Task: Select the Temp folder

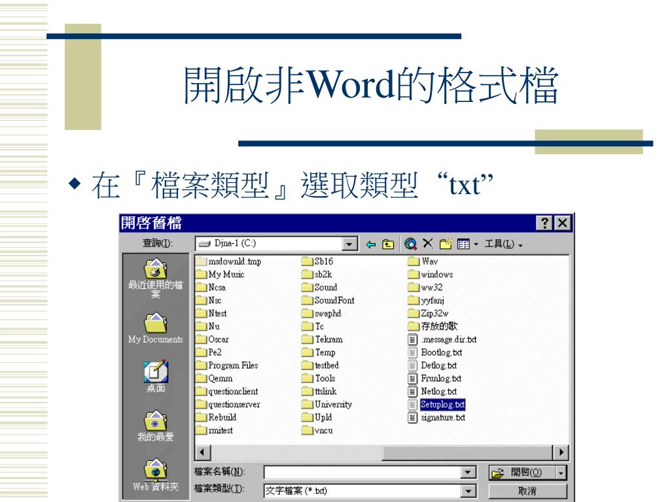Action: [x=319, y=352]
